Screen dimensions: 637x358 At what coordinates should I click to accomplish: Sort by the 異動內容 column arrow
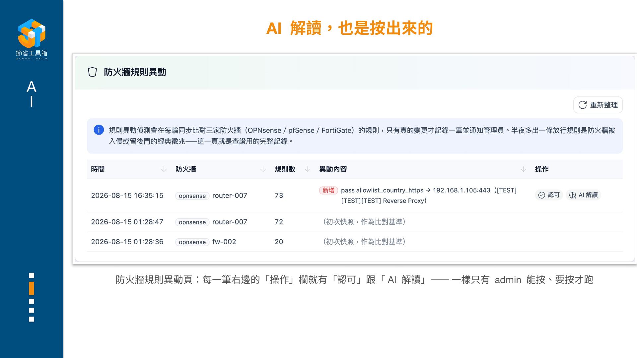524,169
